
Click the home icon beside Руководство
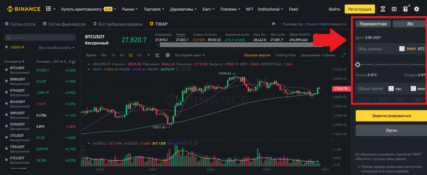coord(274,24)
